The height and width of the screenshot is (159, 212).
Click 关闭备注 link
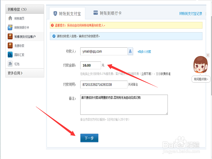point(133,84)
